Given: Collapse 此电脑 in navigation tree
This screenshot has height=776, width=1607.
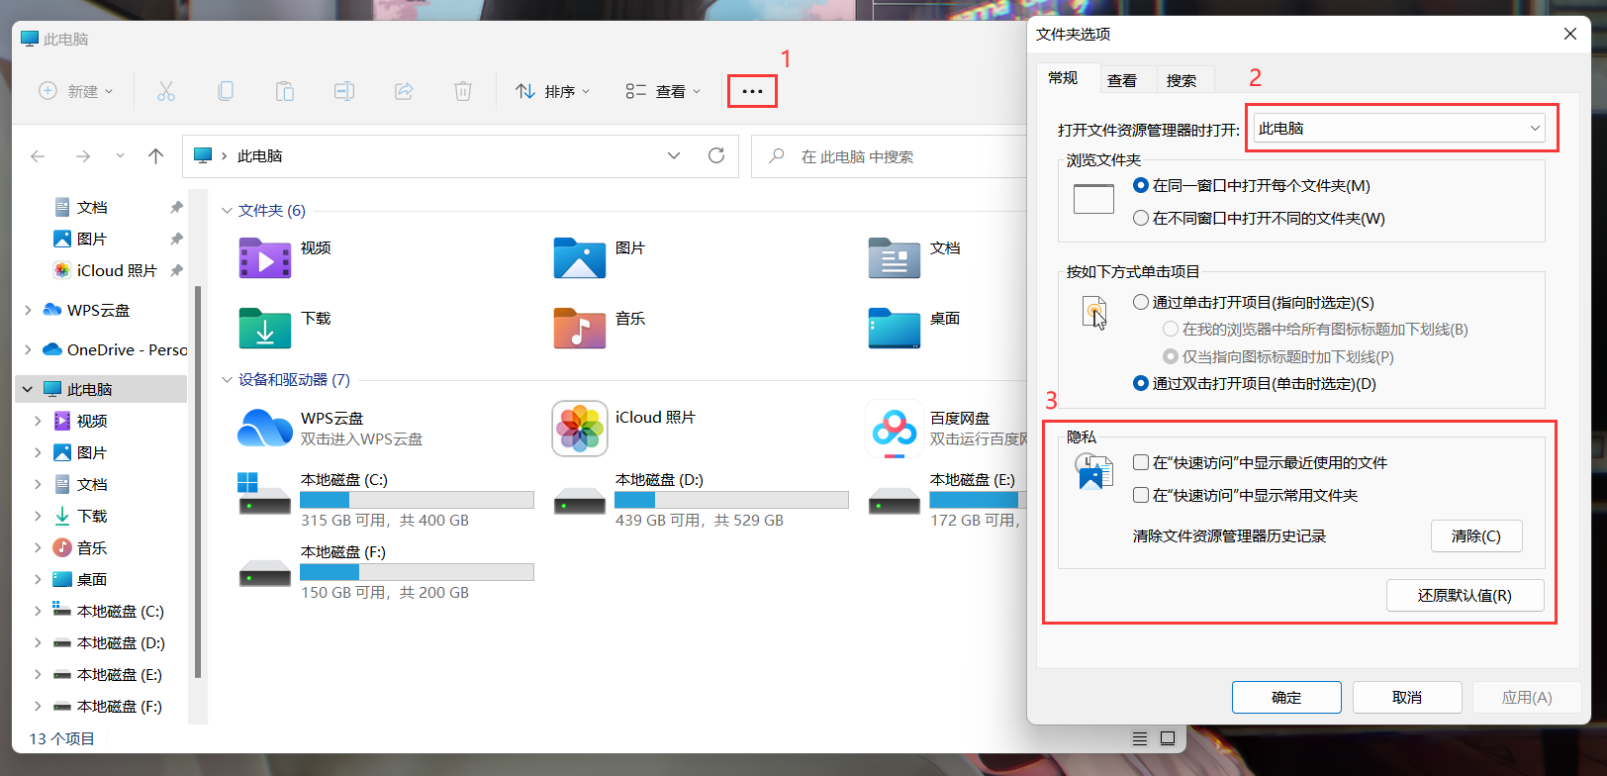Looking at the screenshot, I should [28, 390].
